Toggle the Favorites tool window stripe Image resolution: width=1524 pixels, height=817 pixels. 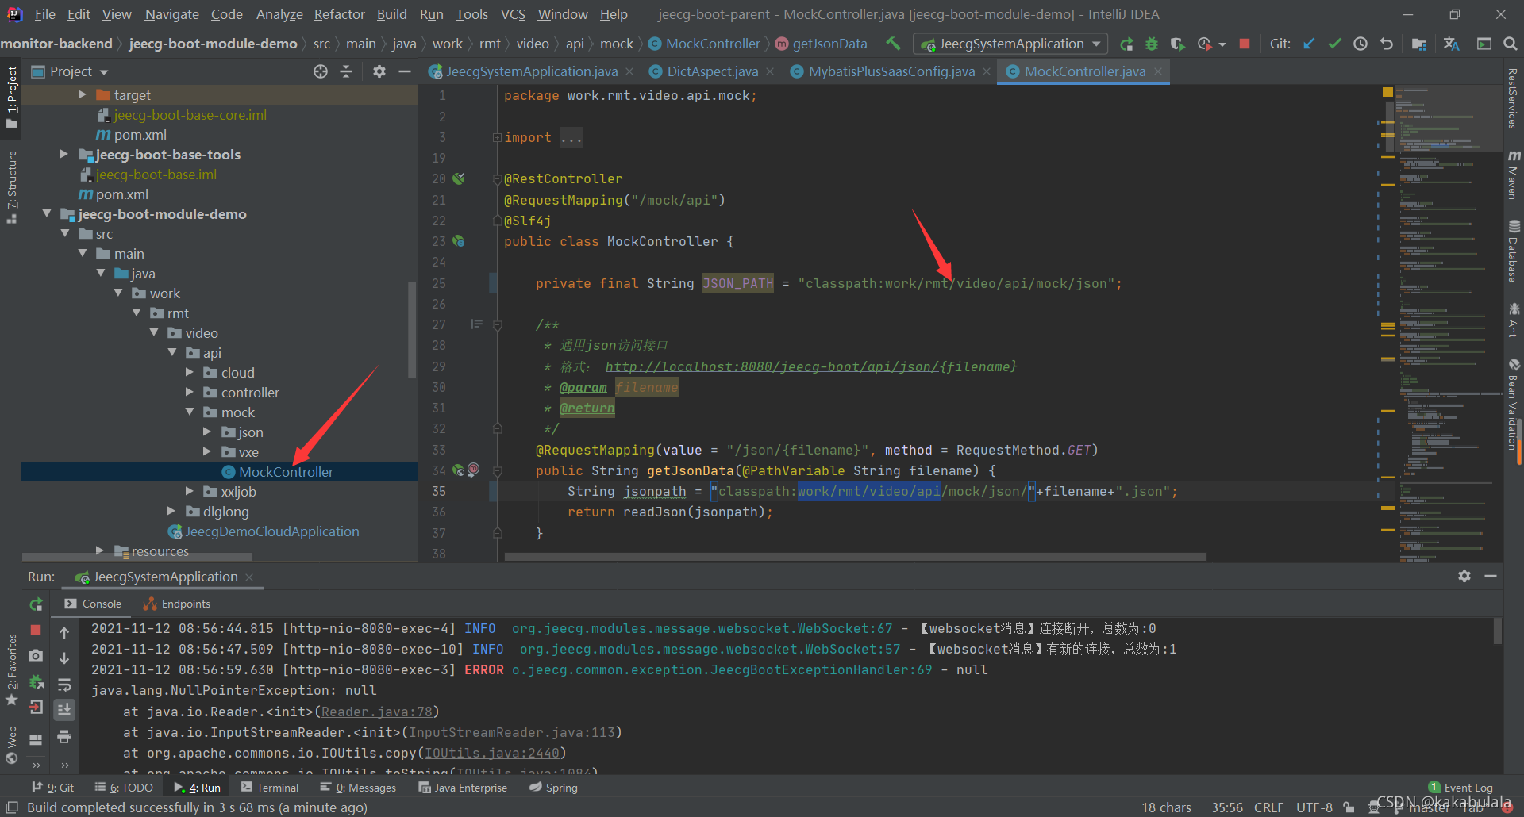[x=12, y=670]
